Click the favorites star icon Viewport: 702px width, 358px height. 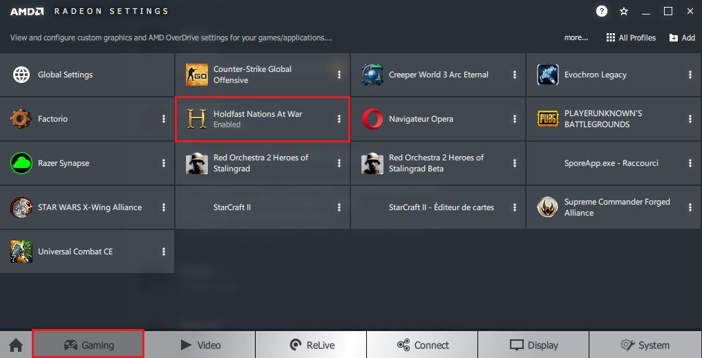624,11
